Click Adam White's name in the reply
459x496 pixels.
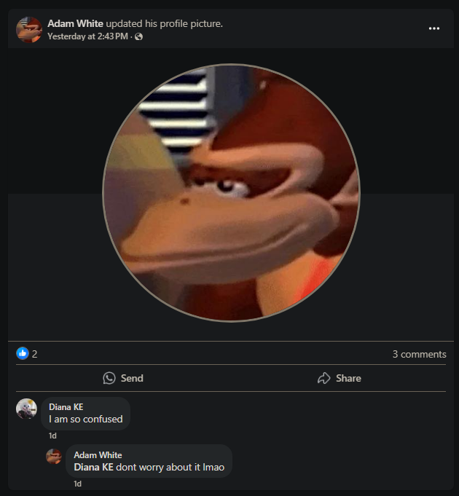click(x=98, y=455)
